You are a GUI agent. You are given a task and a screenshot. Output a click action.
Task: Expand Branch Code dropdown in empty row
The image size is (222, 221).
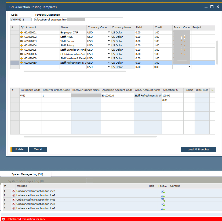tap(189, 67)
